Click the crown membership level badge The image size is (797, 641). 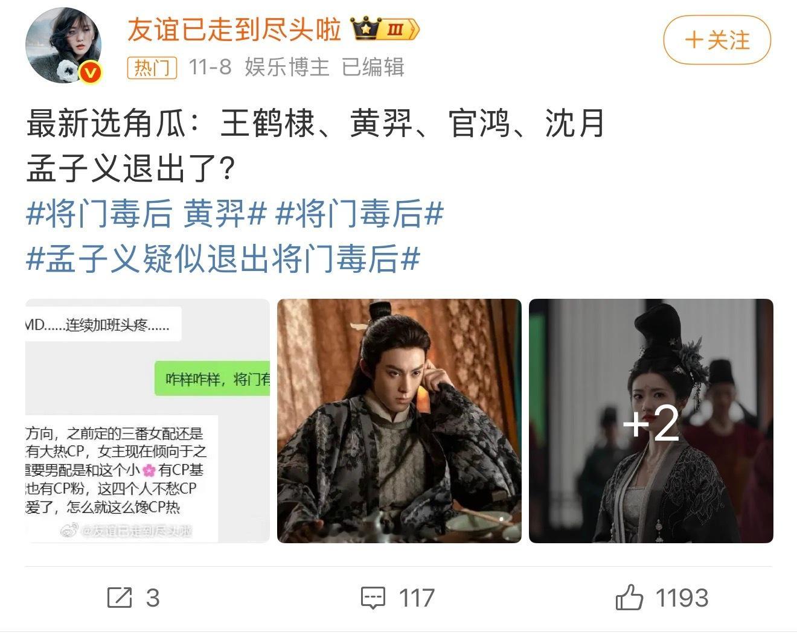pyautogui.click(x=385, y=29)
